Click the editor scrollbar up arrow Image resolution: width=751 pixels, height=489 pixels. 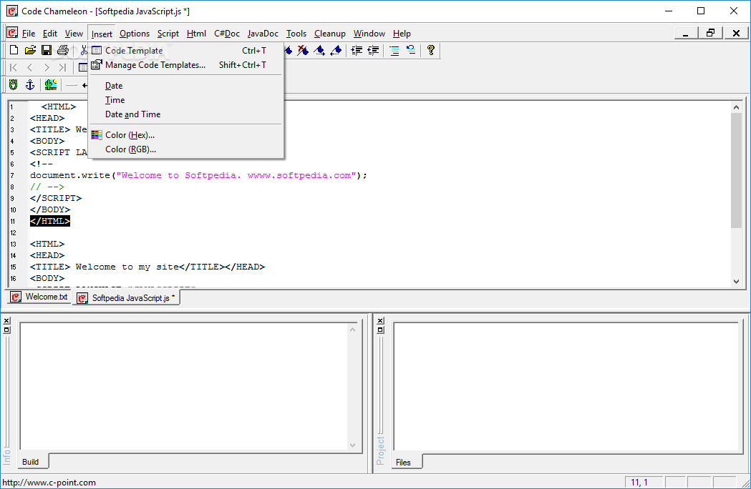click(736, 107)
